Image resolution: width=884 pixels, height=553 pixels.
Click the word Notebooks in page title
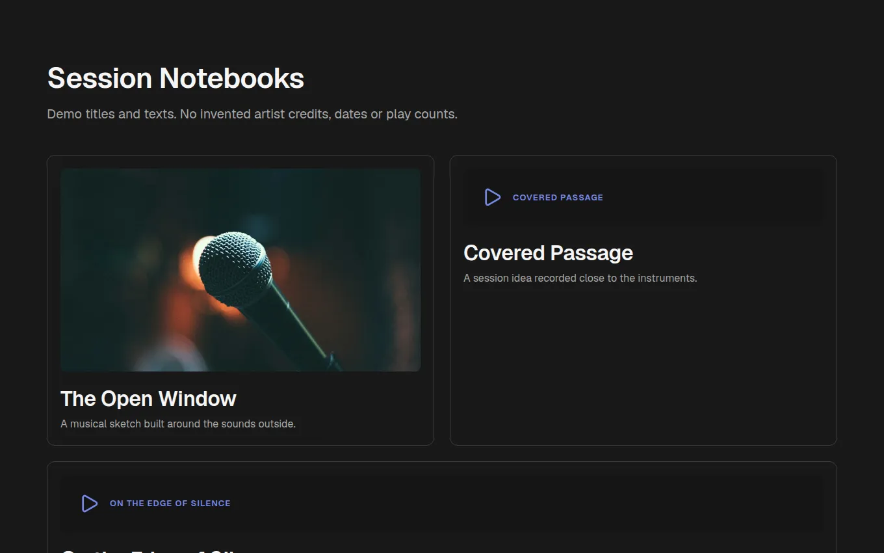click(231, 78)
